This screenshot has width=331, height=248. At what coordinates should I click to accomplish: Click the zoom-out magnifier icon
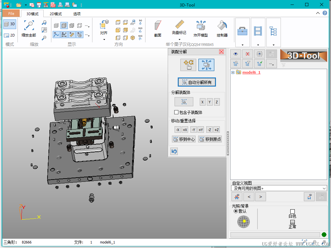44,38
